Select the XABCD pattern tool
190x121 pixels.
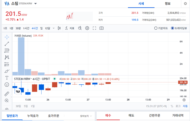(x=7, y=57)
